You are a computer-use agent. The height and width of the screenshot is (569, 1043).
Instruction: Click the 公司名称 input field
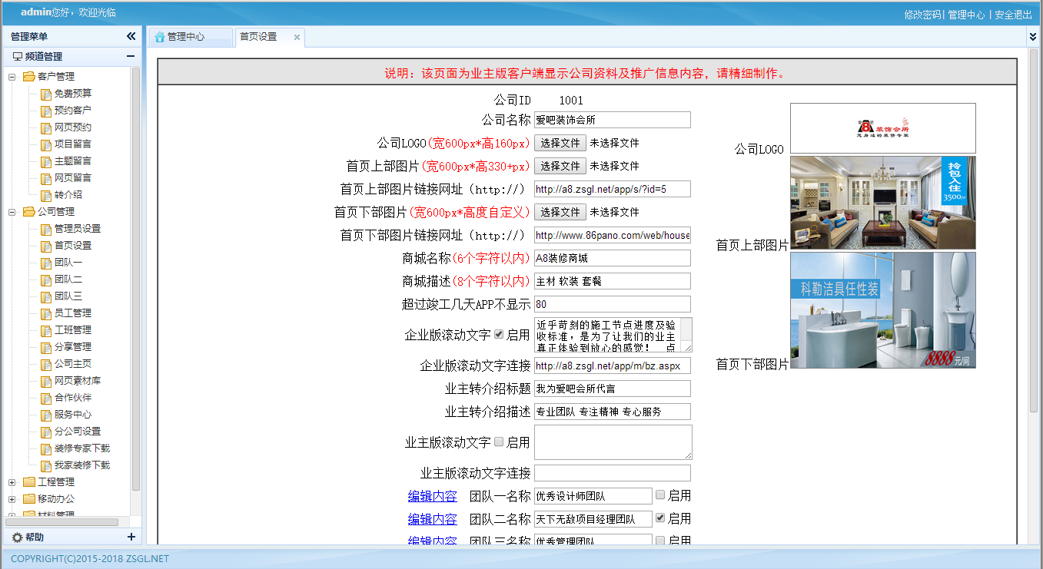click(x=612, y=120)
